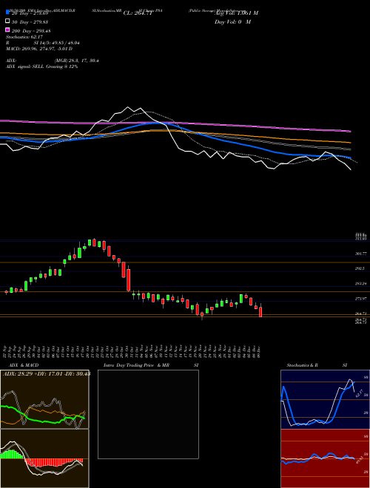
Task: Click the 283.24 price axis label
Action: (360, 283)
